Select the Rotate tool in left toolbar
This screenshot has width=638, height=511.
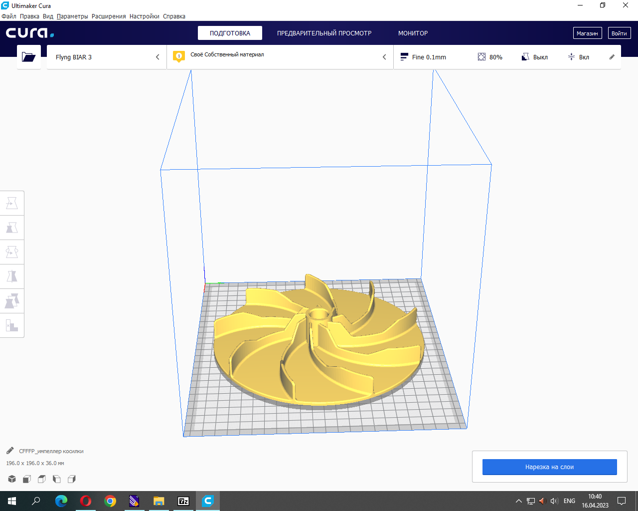coord(12,252)
